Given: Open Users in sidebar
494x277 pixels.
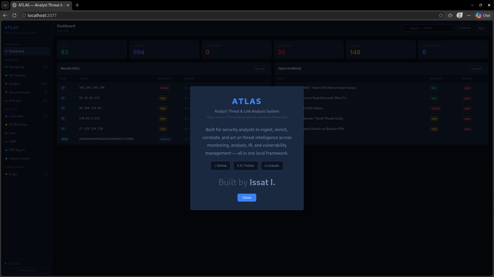Looking at the screenshot, I should [x=27, y=133].
